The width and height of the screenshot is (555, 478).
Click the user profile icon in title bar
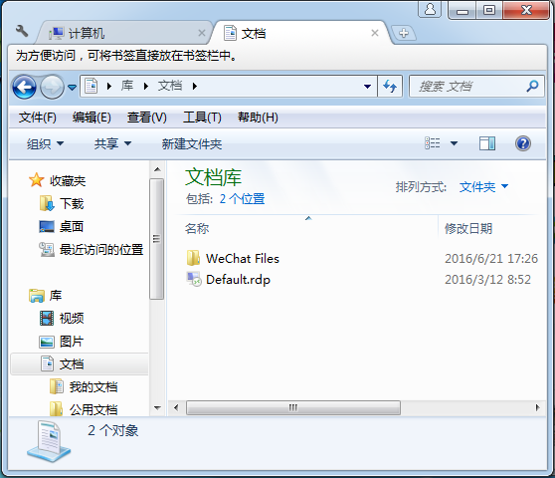point(430,9)
